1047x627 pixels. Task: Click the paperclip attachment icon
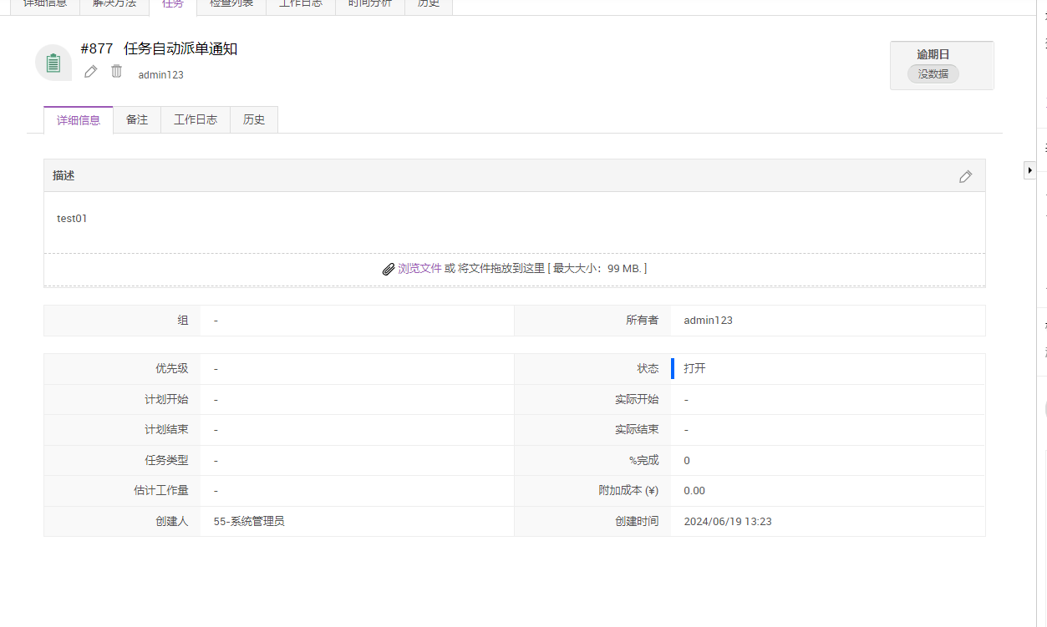[388, 269]
